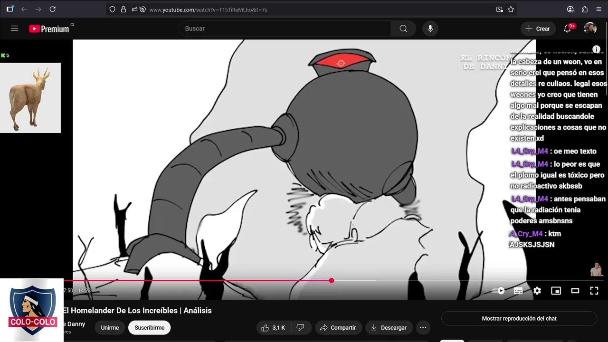
Task: Click the blocked autoplay icon in address bar
Action: 142,9
